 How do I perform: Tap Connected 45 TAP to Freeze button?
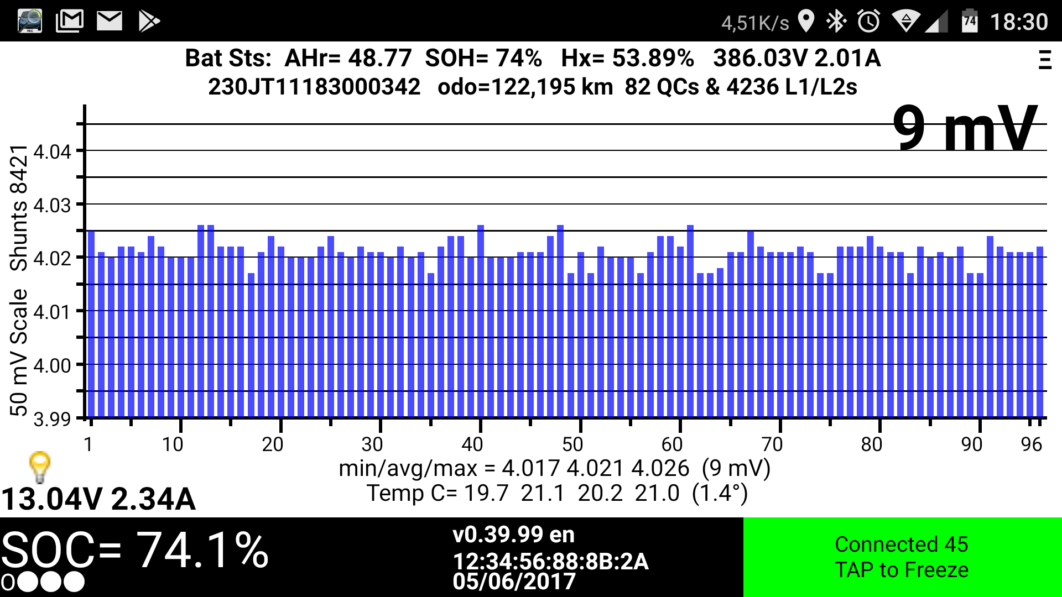click(902, 557)
